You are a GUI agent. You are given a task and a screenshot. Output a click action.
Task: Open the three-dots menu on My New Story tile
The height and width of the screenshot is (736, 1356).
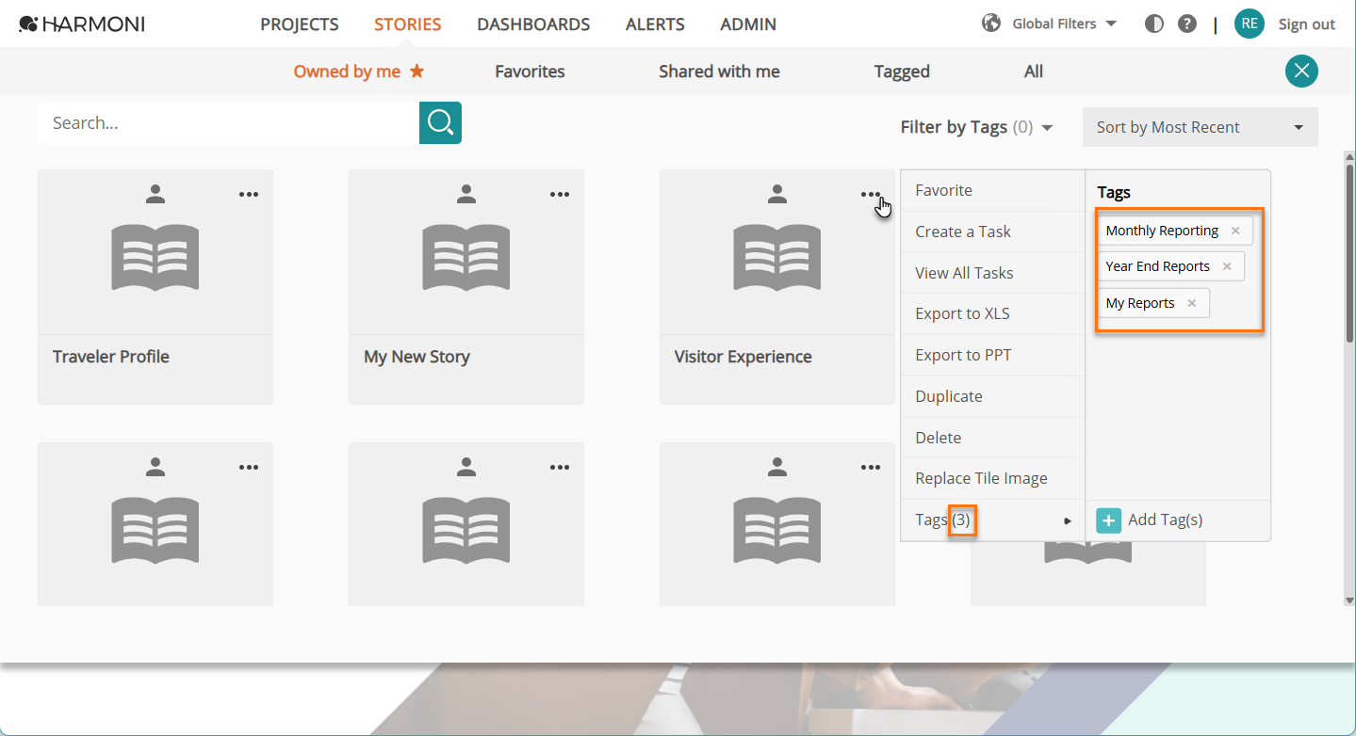pos(560,195)
